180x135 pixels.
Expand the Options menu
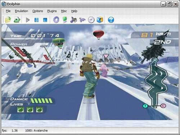[x=37, y=11]
